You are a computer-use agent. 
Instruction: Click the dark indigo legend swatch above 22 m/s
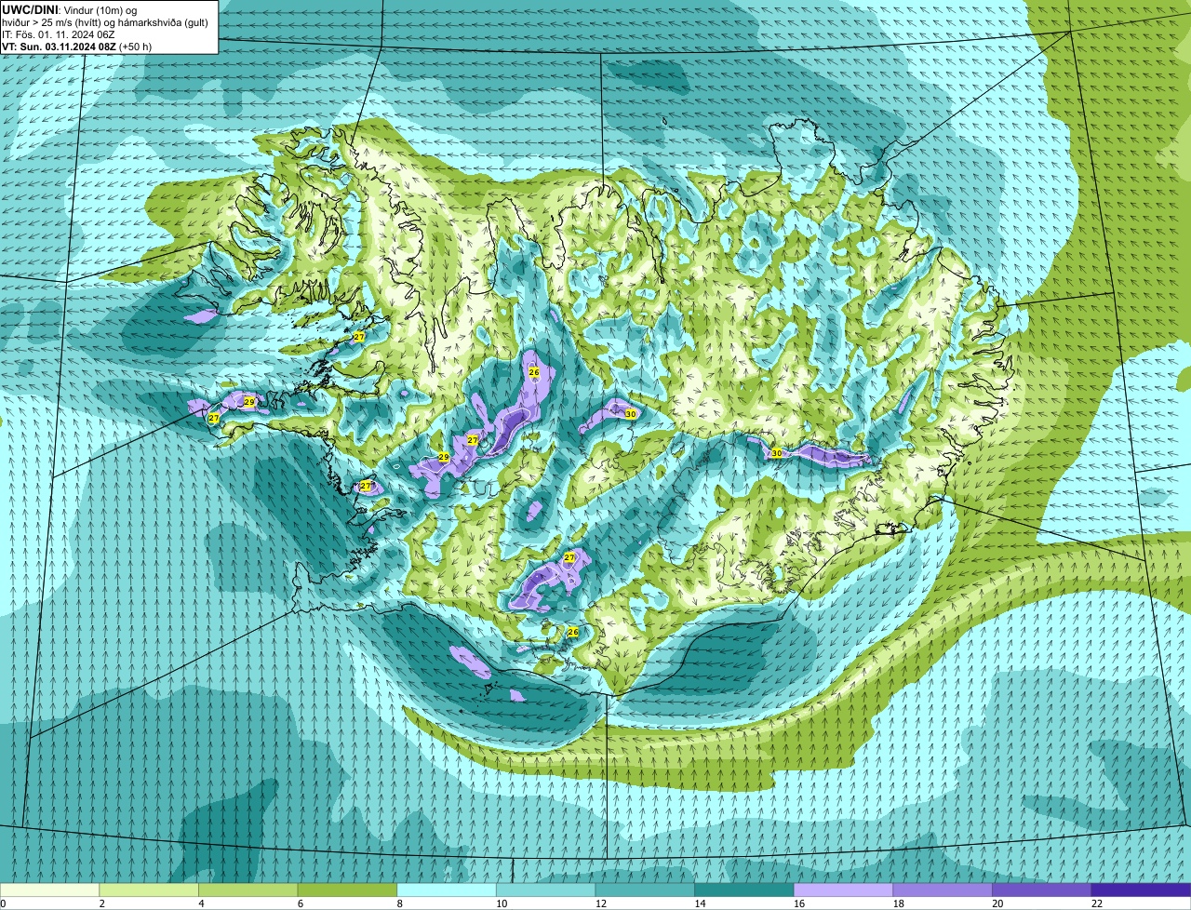pos(1142,890)
